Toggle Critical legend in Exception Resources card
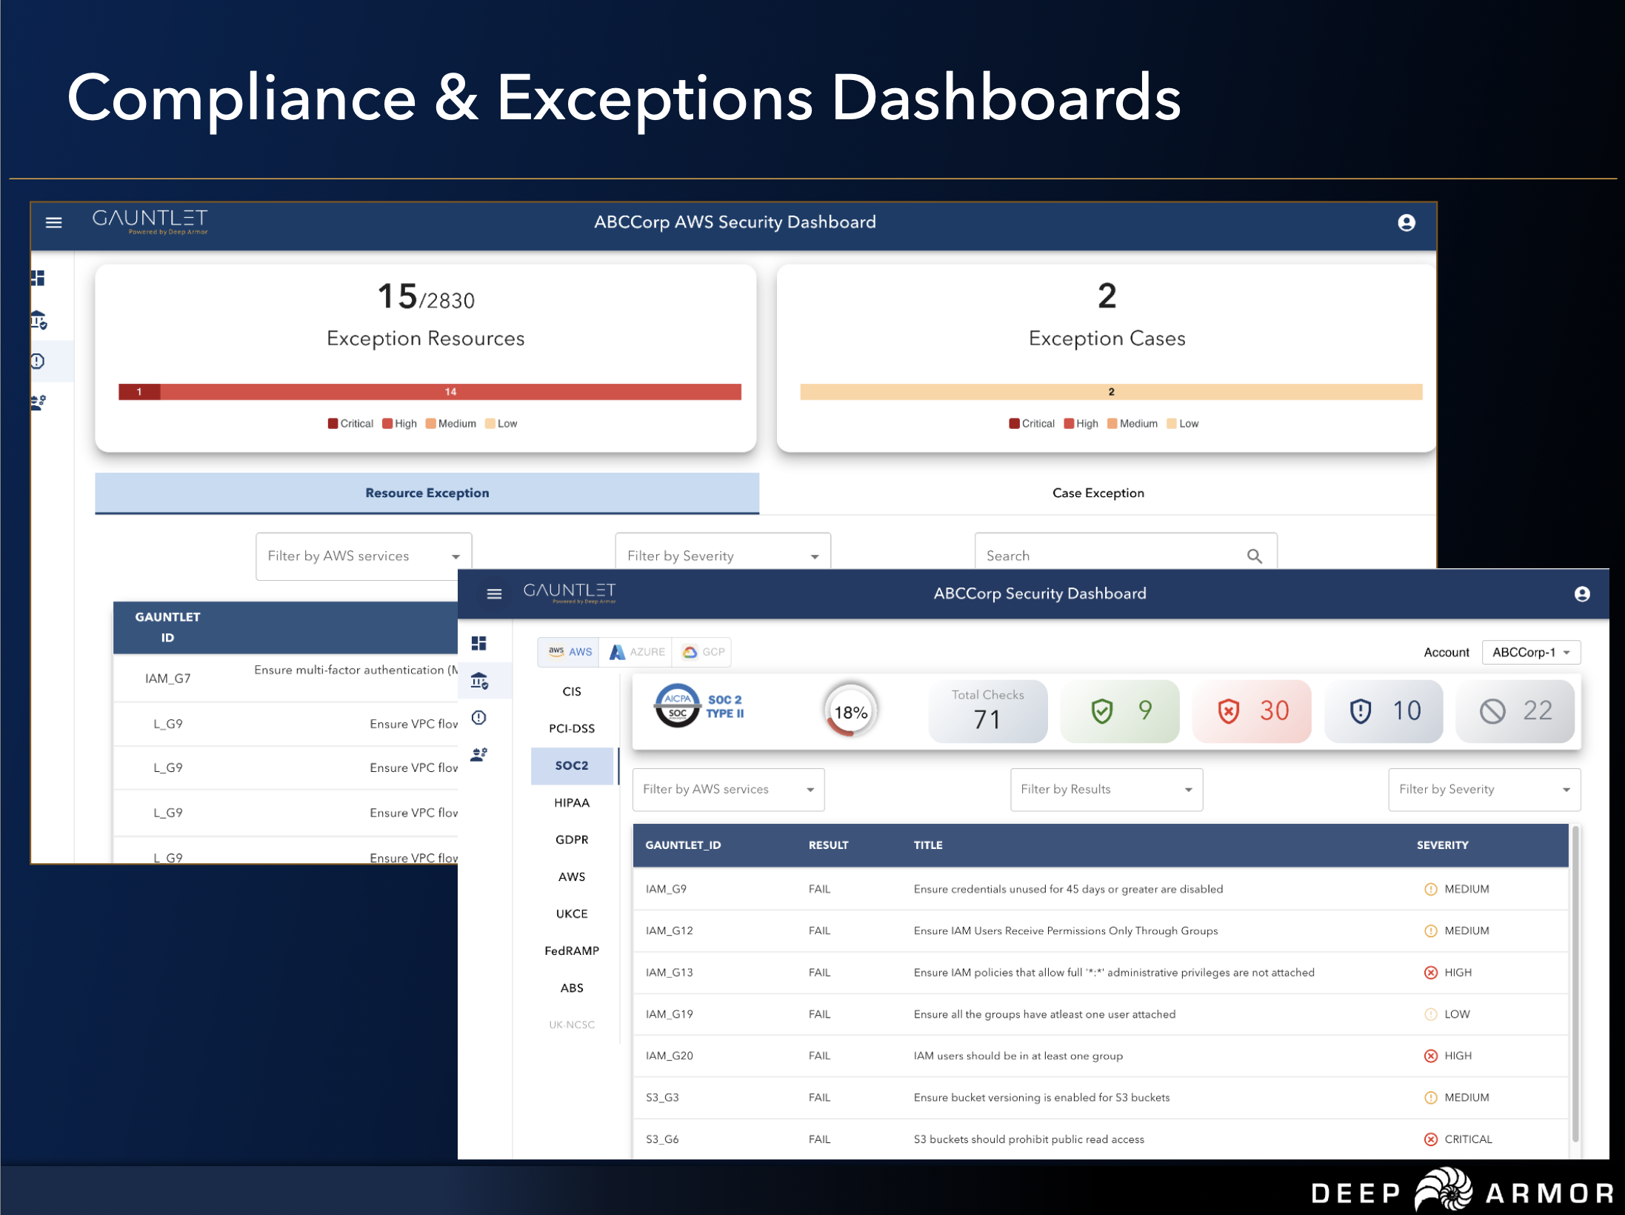Viewport: 1625px width, 1215px height. [x=350, y=424]
